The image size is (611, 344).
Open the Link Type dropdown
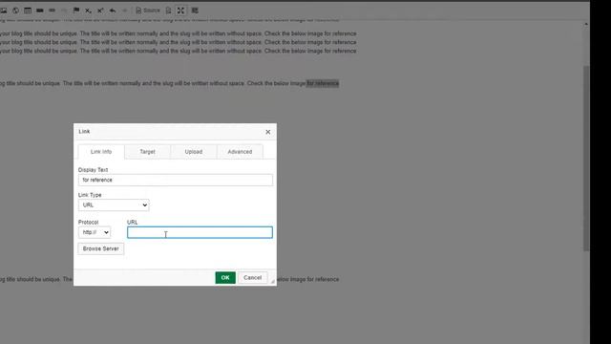(114, 205)
